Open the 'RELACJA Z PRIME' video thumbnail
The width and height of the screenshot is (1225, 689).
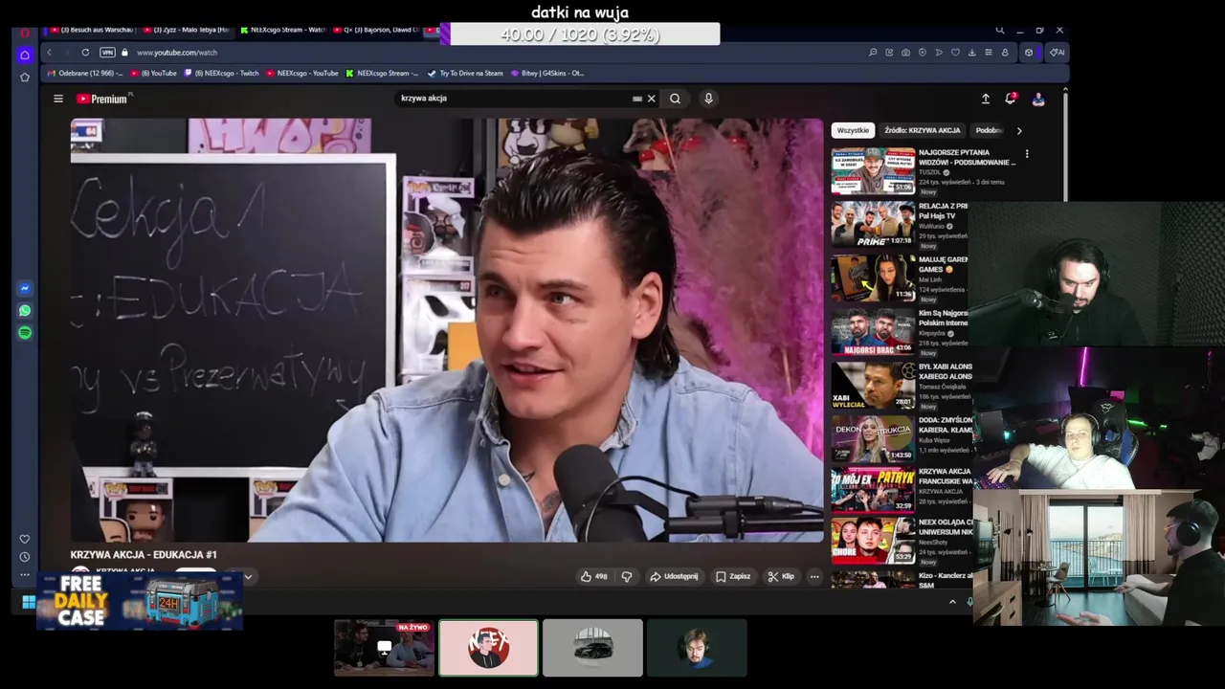click(873, 224)
